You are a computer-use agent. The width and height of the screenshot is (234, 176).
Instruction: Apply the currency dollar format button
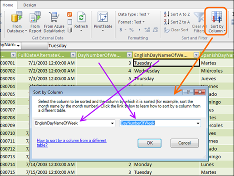coord(121,29)
